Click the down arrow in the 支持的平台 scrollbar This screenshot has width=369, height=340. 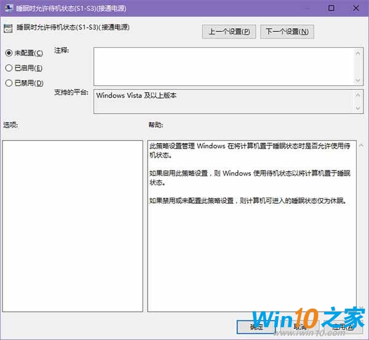pyautogui.click(x=358, y=109)
